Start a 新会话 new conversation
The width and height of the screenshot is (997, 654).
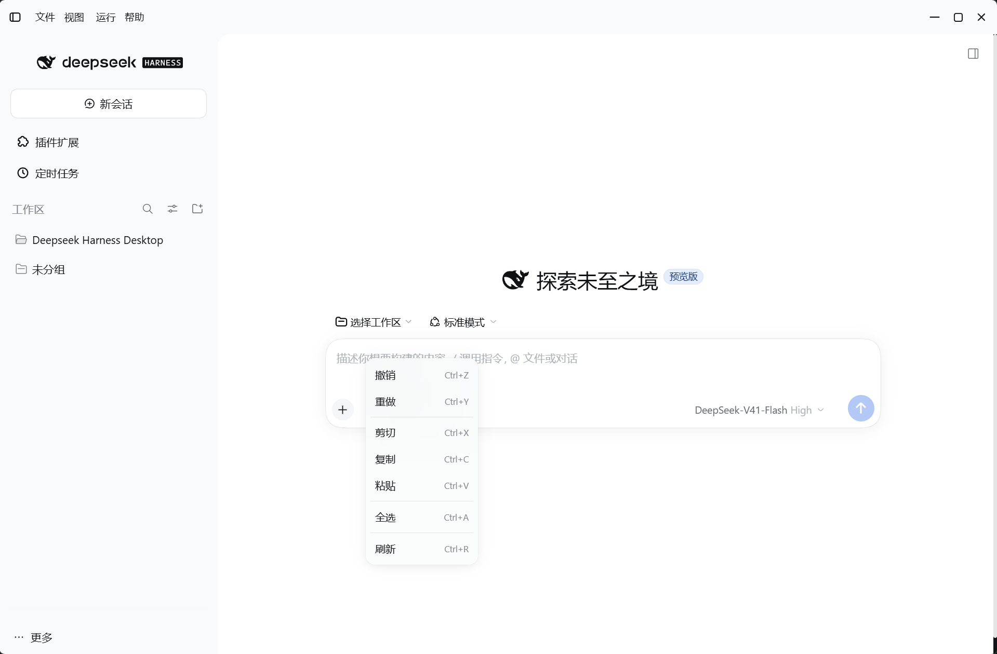click(109, 104)
